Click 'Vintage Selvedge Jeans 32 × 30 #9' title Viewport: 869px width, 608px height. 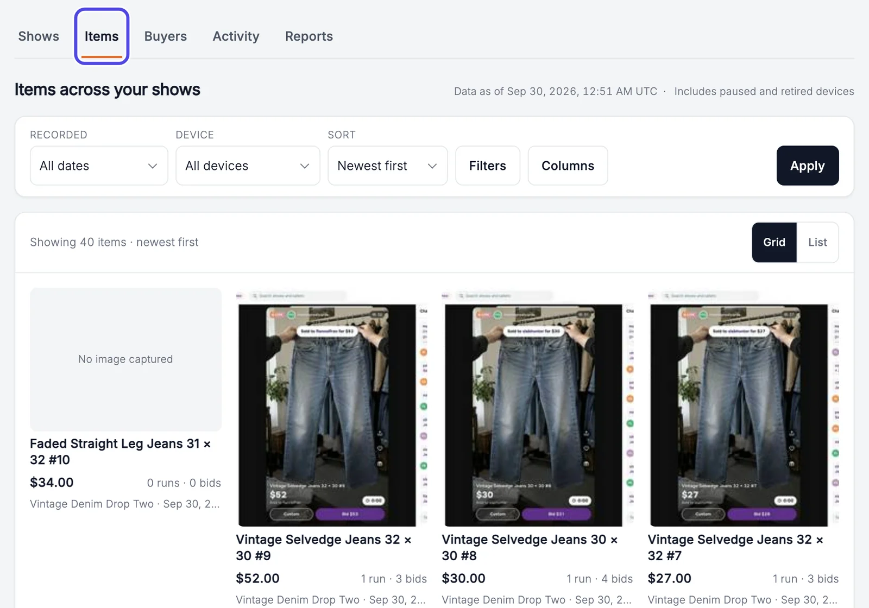coord(324,548)
